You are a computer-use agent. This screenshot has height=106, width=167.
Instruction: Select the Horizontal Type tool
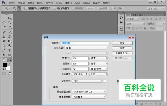coord(10,50)
